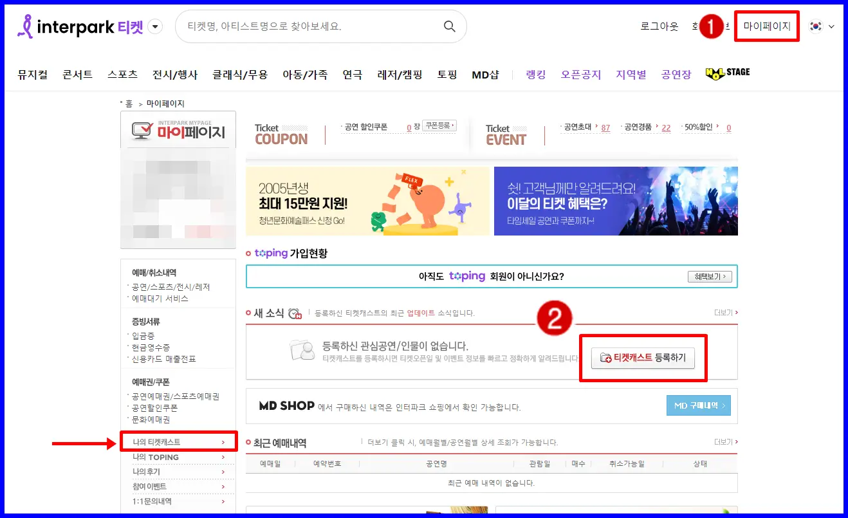This screenshot has width=848, height=518.
Task: Click the 예약번호 column header
Action: (327, 464)
